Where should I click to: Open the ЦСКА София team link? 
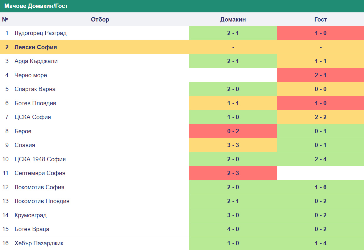pyautogui.click(x=33, y=117)
